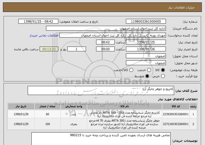Click the طبقه بندی موضوعی label
Image resolution: width=205 pixels, height=145 pixels.
183,70
